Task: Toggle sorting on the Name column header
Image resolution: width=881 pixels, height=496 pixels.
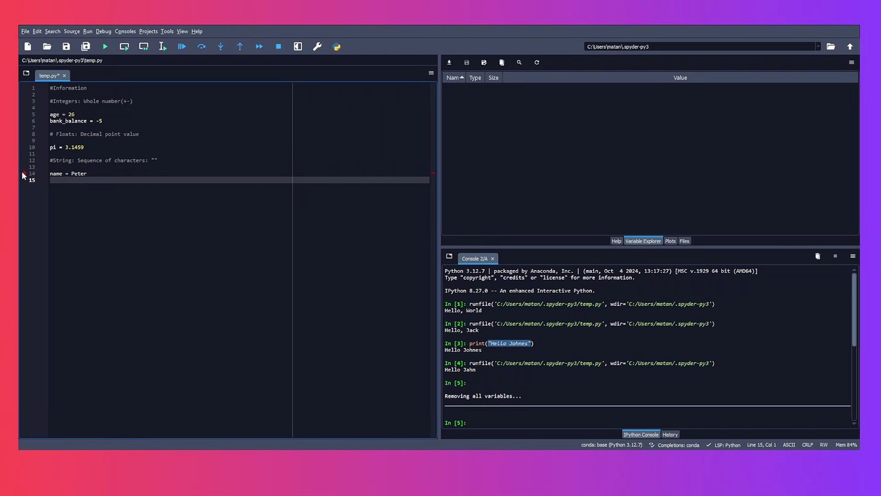Action: pos(454,78)
